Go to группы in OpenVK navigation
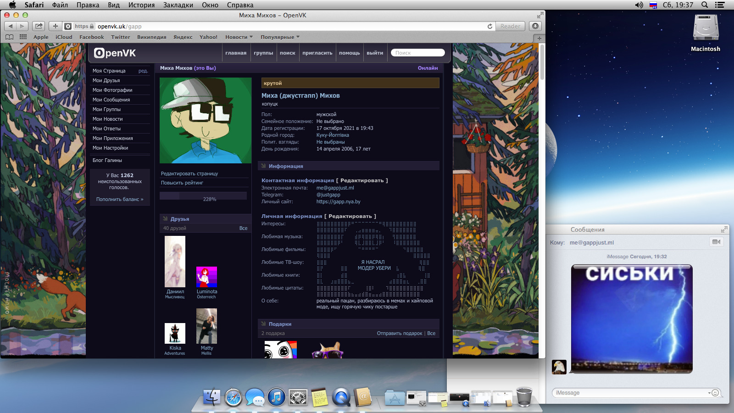734x413 pixels. (x=263, y=53)
